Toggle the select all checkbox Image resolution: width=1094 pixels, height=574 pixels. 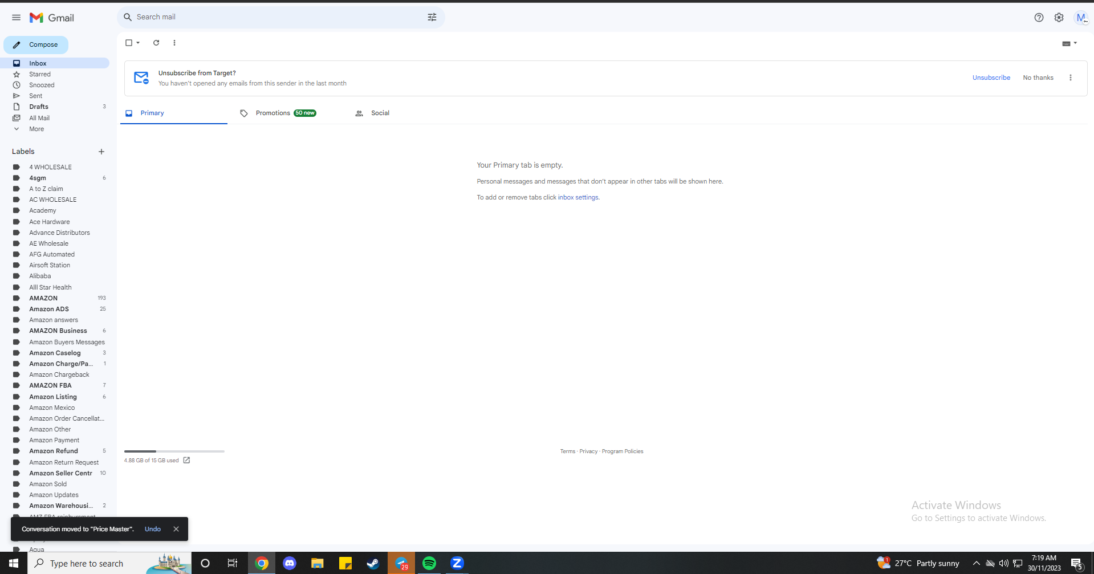click(x=129, y=43)
